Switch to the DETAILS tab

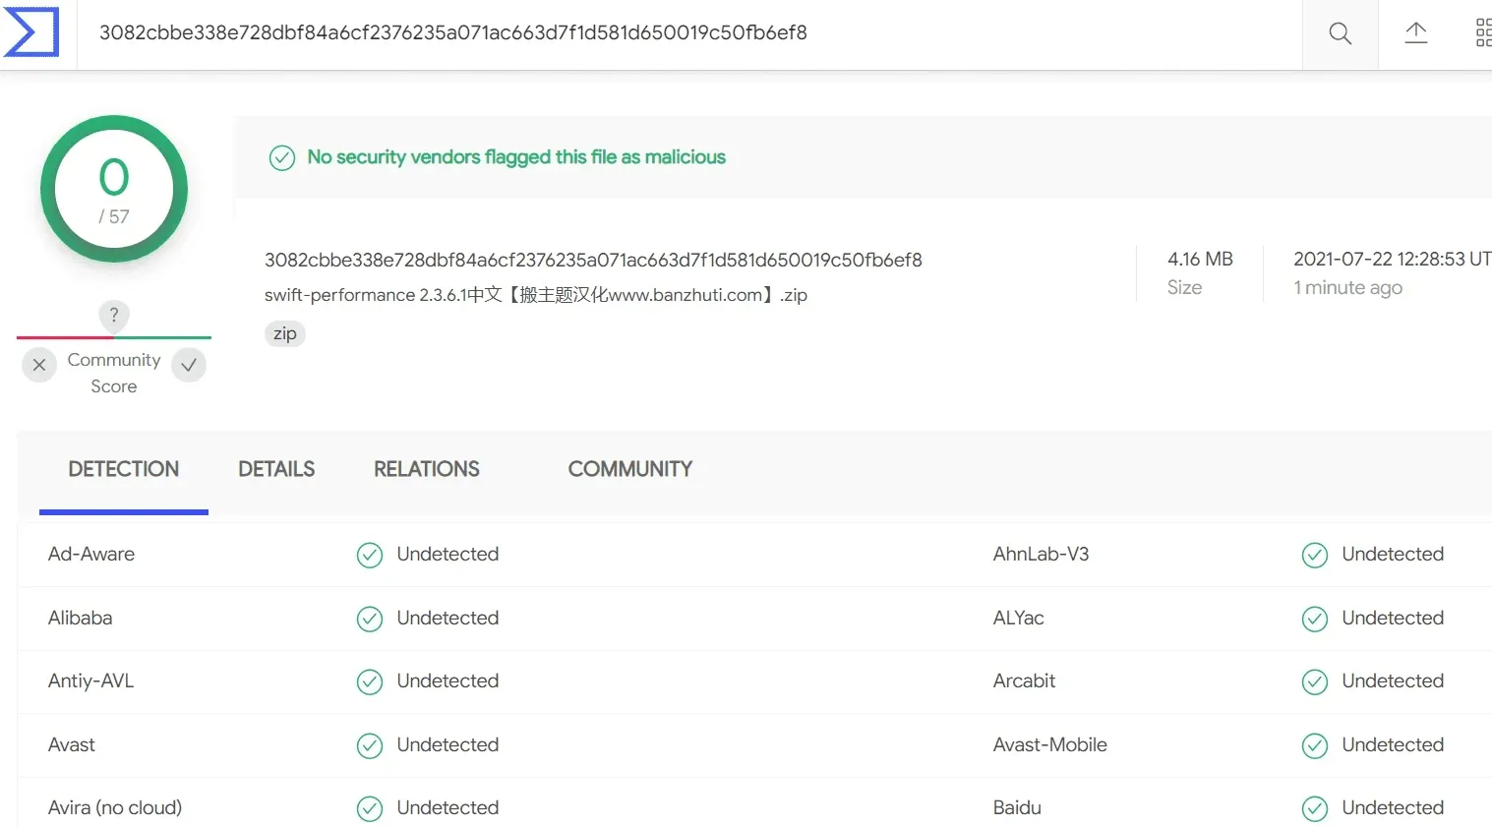coord(276,469)
